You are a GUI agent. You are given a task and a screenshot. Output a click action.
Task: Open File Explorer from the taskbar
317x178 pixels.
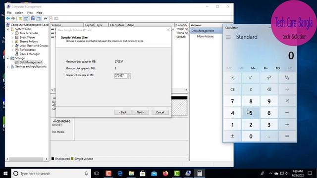tap(131, 174)
